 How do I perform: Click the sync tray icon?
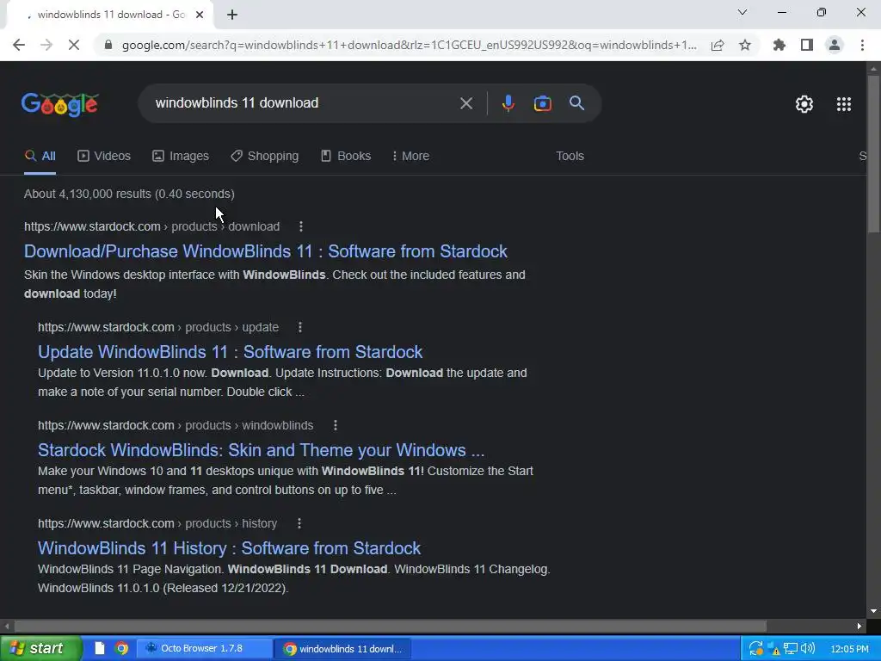(x=756, y=649)
